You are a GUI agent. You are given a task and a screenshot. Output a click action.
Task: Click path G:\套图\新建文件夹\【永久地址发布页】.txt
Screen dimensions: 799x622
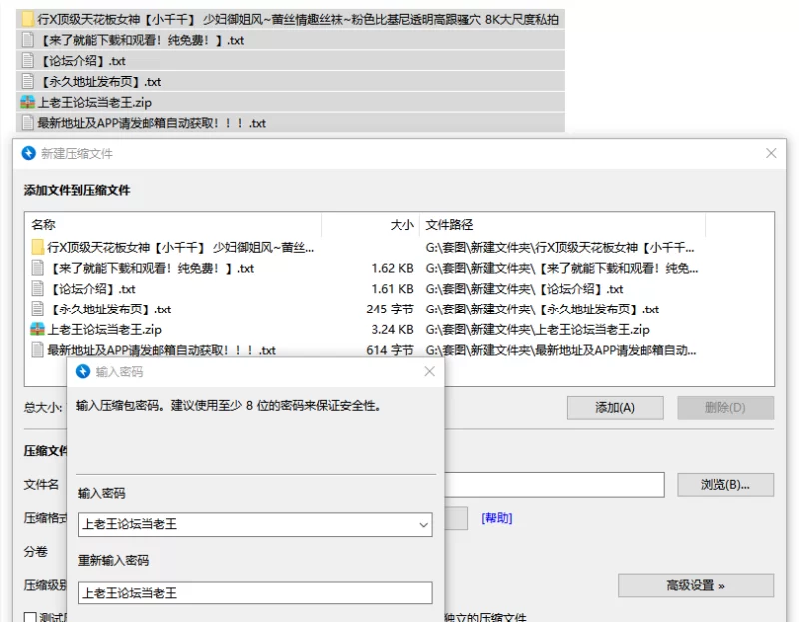[x=542, y=310]
